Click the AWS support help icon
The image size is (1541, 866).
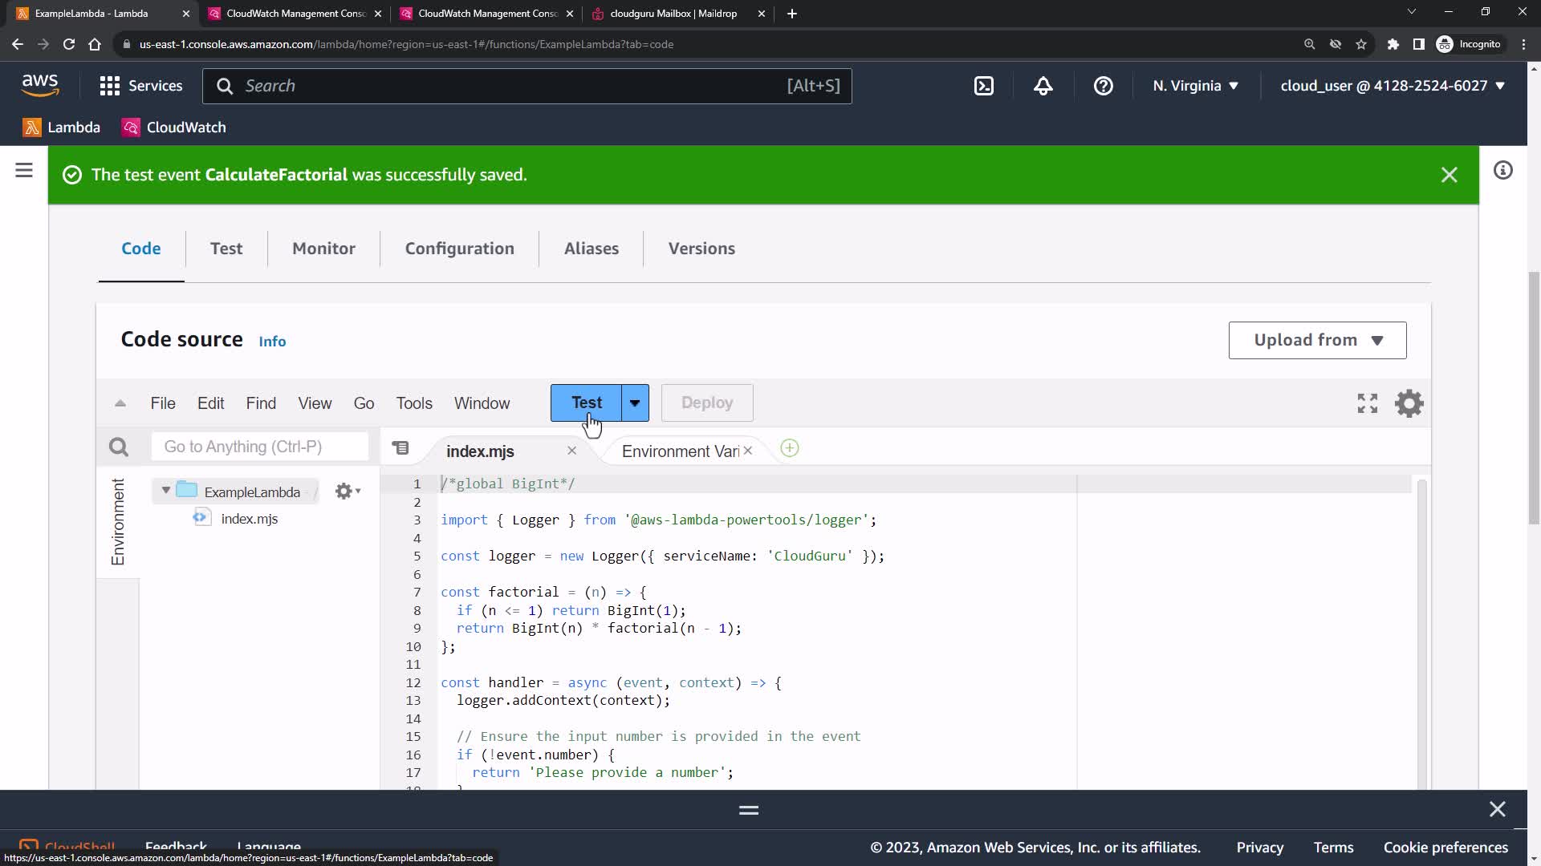(1103, 86)
